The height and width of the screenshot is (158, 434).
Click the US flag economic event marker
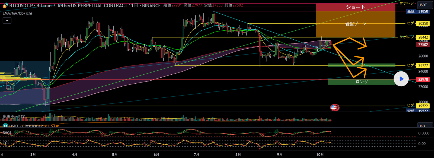pos(334,108)
